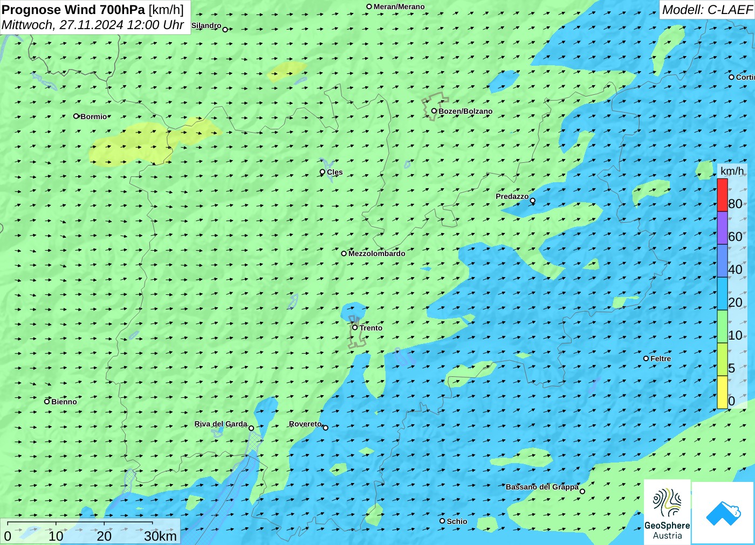Click the 'Riva del Garda' text label

click(x=221, y=424)
